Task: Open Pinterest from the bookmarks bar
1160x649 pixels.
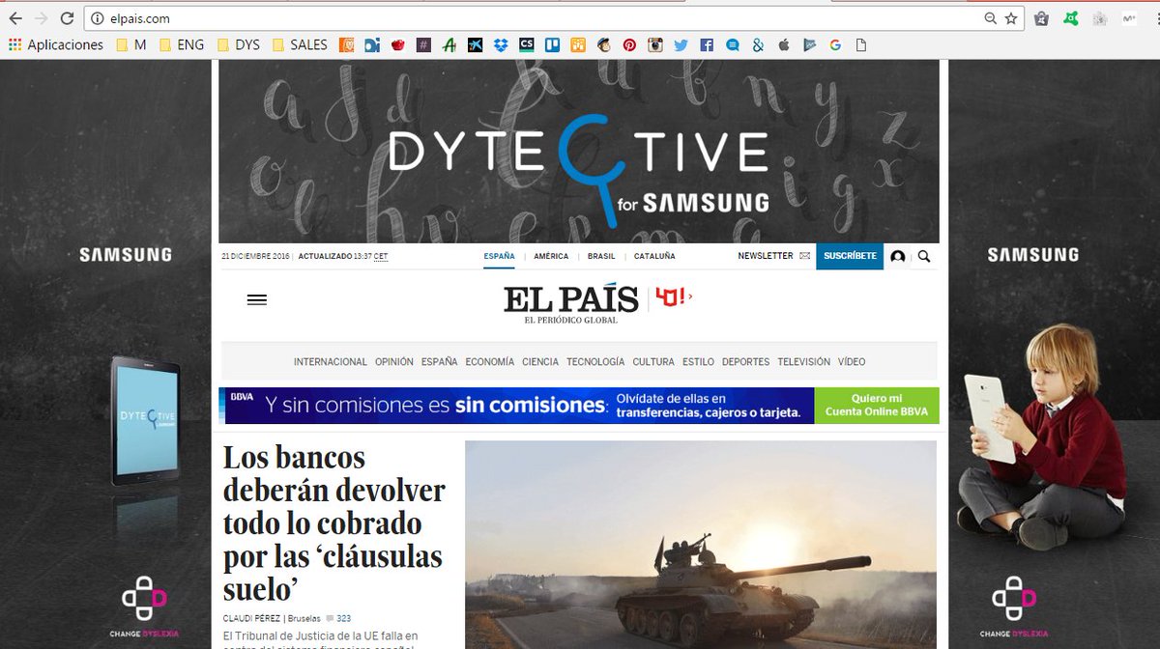Action: click(629, 44)
